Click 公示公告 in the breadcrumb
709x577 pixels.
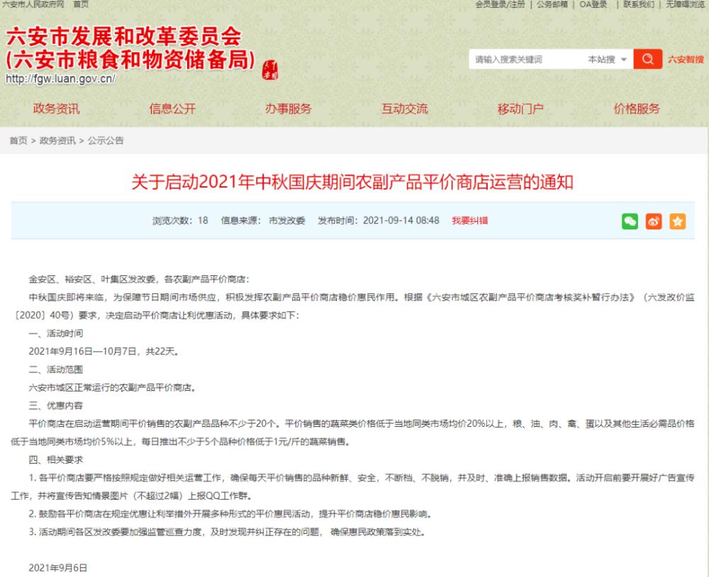click(106, 141)
